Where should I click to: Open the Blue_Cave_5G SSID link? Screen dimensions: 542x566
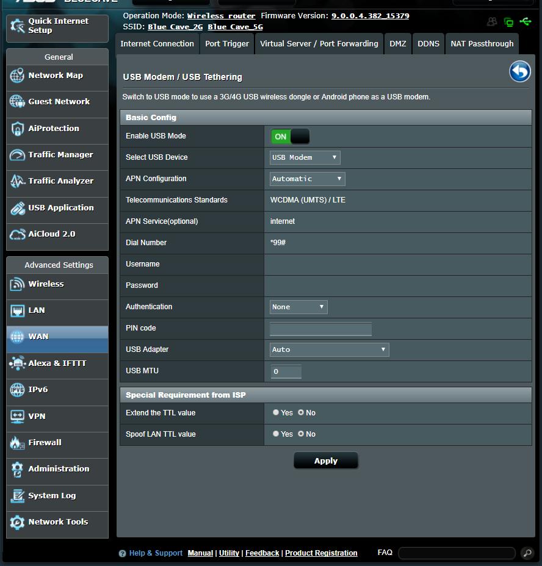pyautogui.click(x=235, y=27)
